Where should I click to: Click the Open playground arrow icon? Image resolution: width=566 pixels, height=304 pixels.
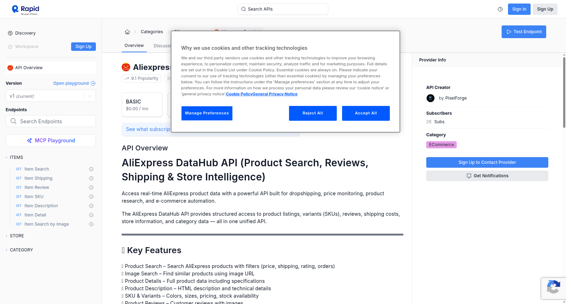tap(93, 83)
